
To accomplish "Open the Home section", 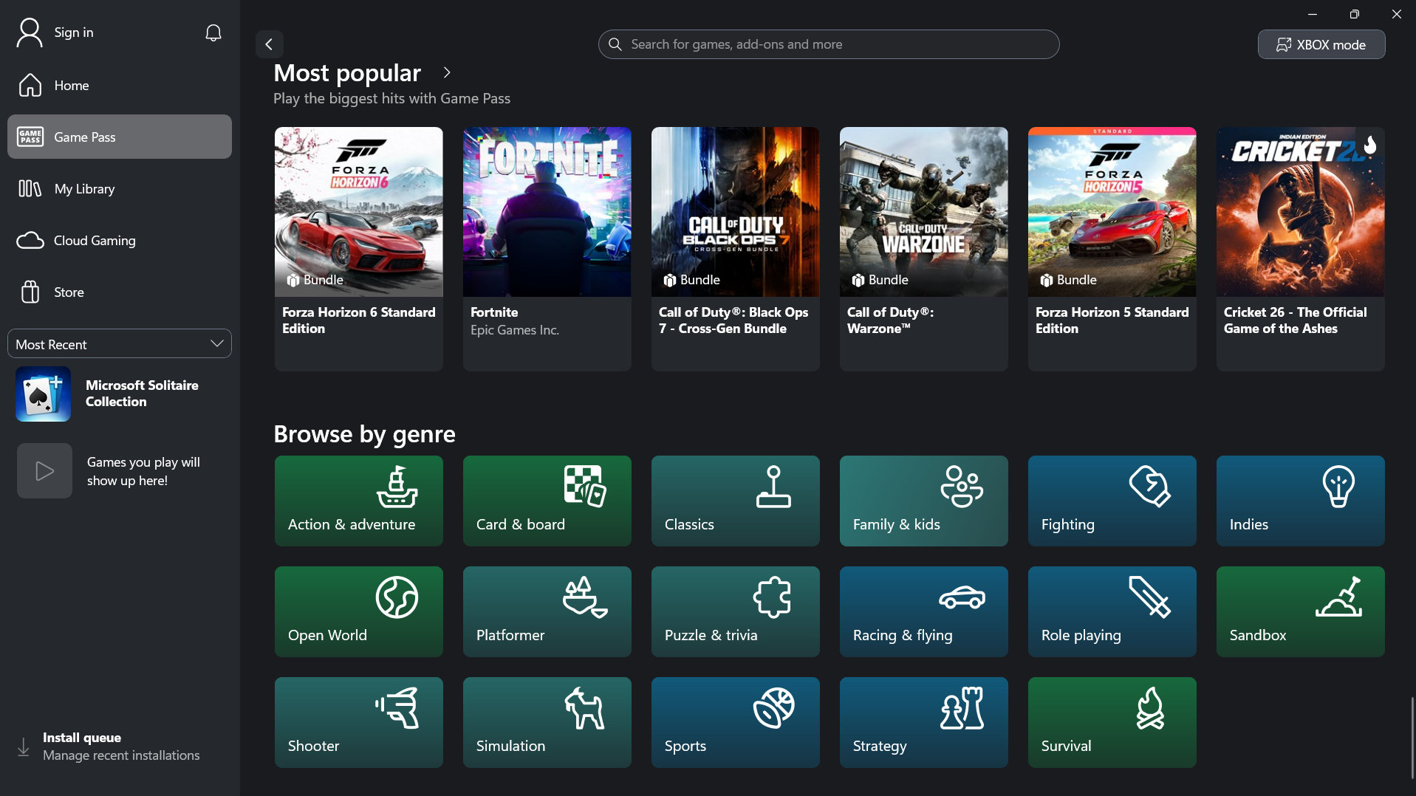I will pos(120,85).
